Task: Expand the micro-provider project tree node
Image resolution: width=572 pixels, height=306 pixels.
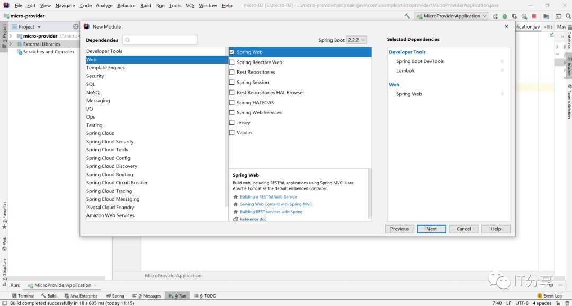Action: [11, 36]
